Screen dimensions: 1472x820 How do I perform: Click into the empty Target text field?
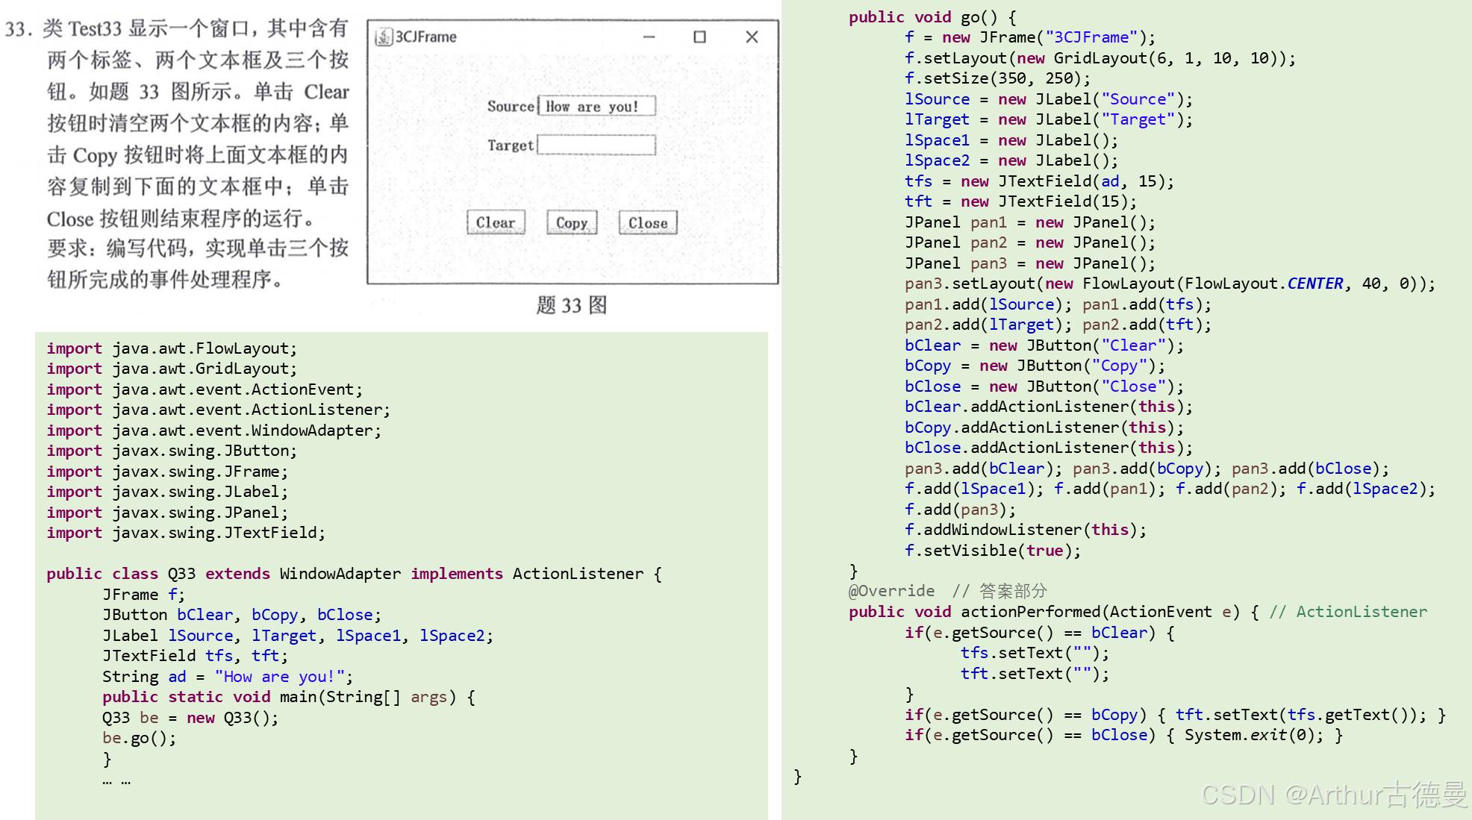(596, 145)
